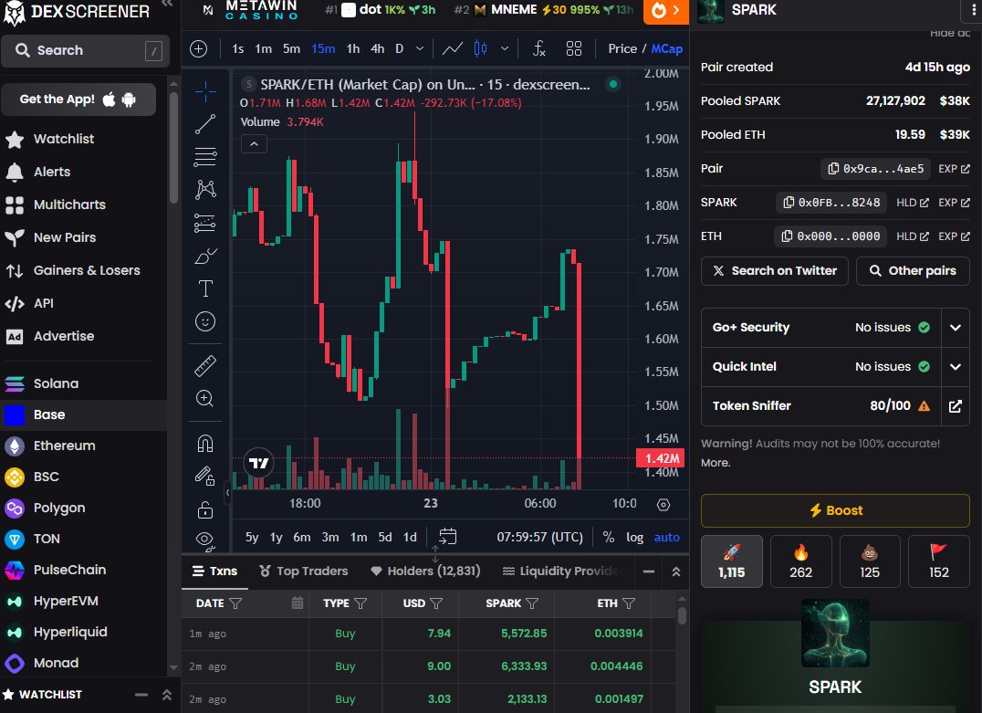Open Watchlist from sidebar
Screen dimensions: 982x713
[x=63, y=139]
